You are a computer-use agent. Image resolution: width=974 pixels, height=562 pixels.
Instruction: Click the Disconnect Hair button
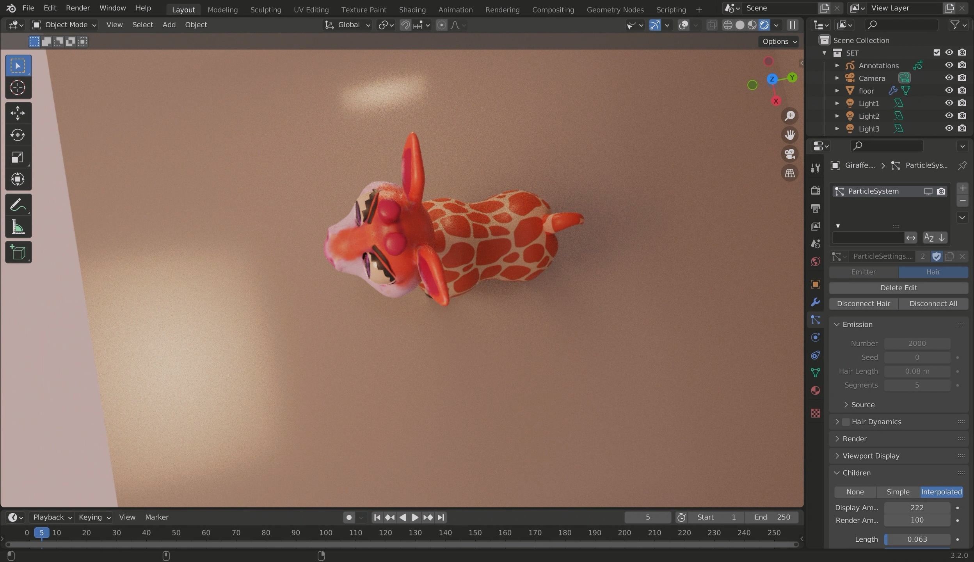pos(864,304)
